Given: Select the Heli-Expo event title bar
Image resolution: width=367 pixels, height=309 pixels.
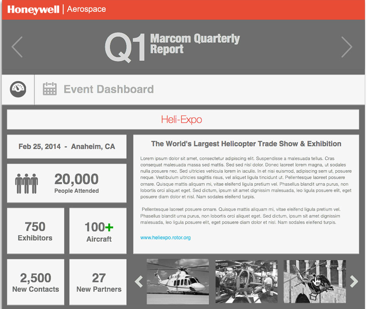Looking at the screenshot, I should 183,119.
